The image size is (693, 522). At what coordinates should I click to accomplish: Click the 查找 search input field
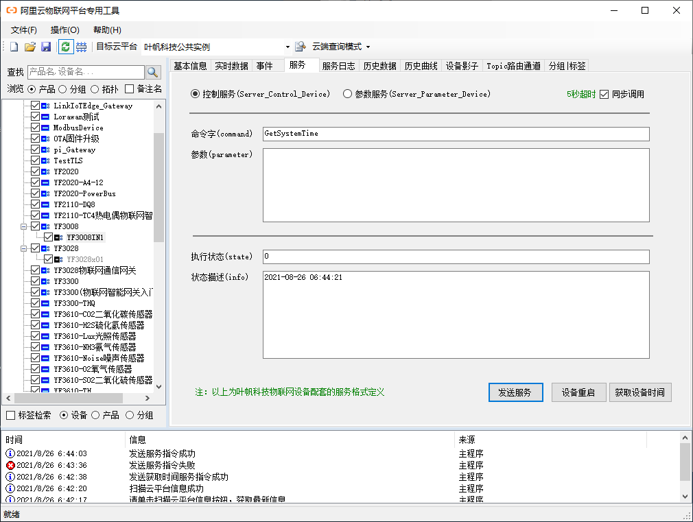pos(86,72)
